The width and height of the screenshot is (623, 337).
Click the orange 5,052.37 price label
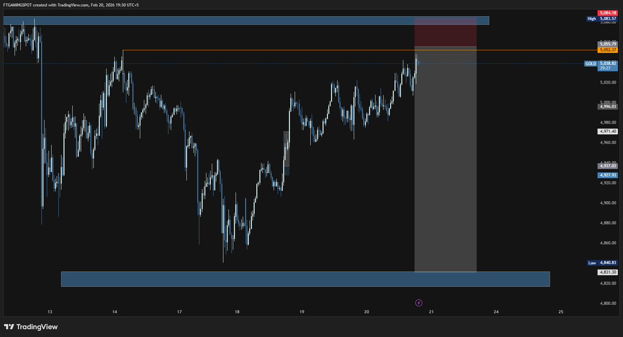coord(608,50)
